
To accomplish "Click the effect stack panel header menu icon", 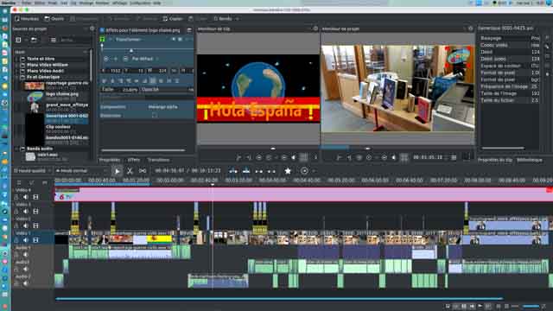I will pos(189,30).
